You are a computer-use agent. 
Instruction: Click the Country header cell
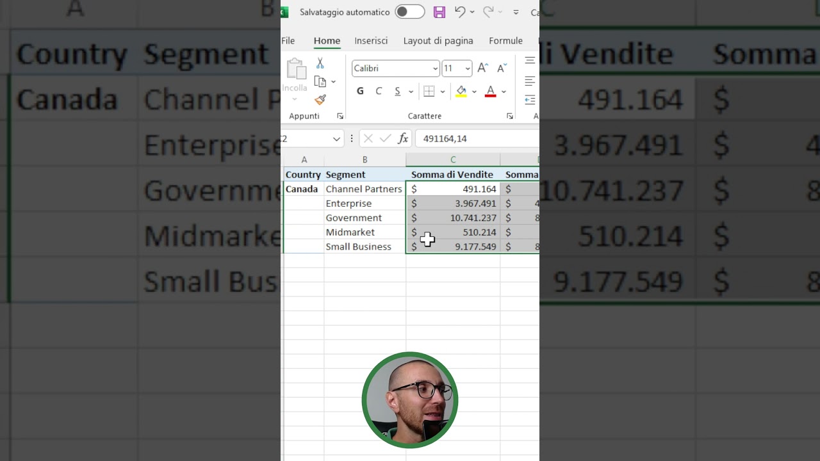point(304,174)
